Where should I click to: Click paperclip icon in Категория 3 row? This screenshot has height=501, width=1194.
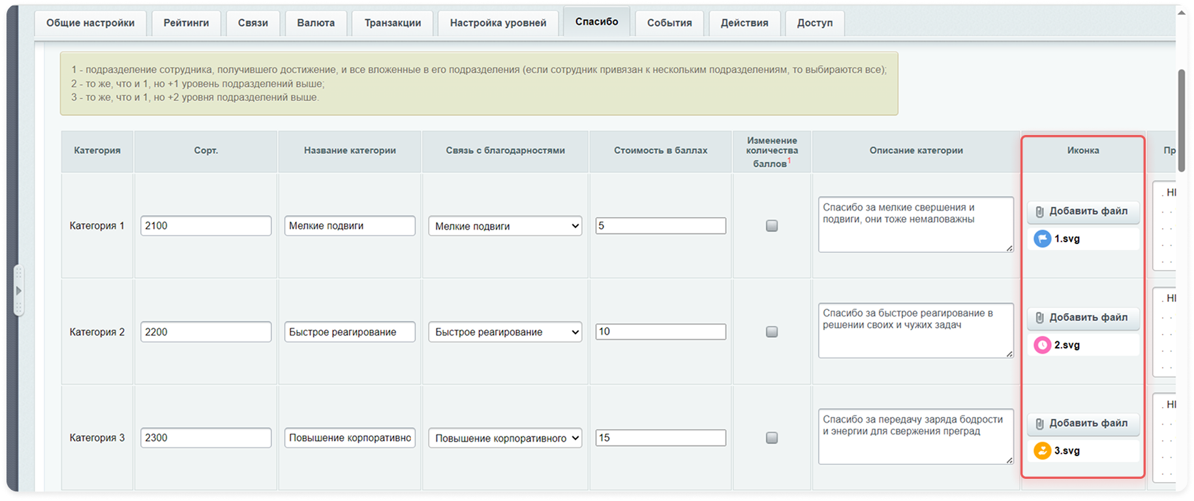tap(1040, 424)
